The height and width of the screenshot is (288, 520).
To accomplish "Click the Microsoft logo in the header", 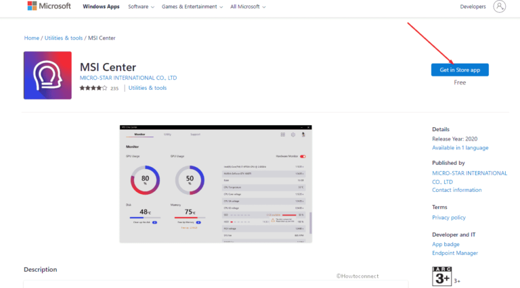I will pyautogui.click(x=49, y=7).
